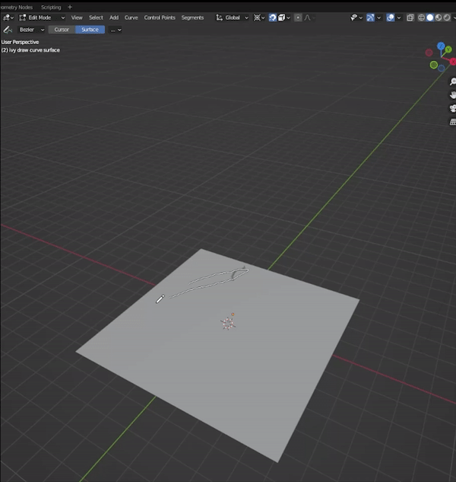
Task: Toggle show overlays button
Action: (x=391, y=18)
